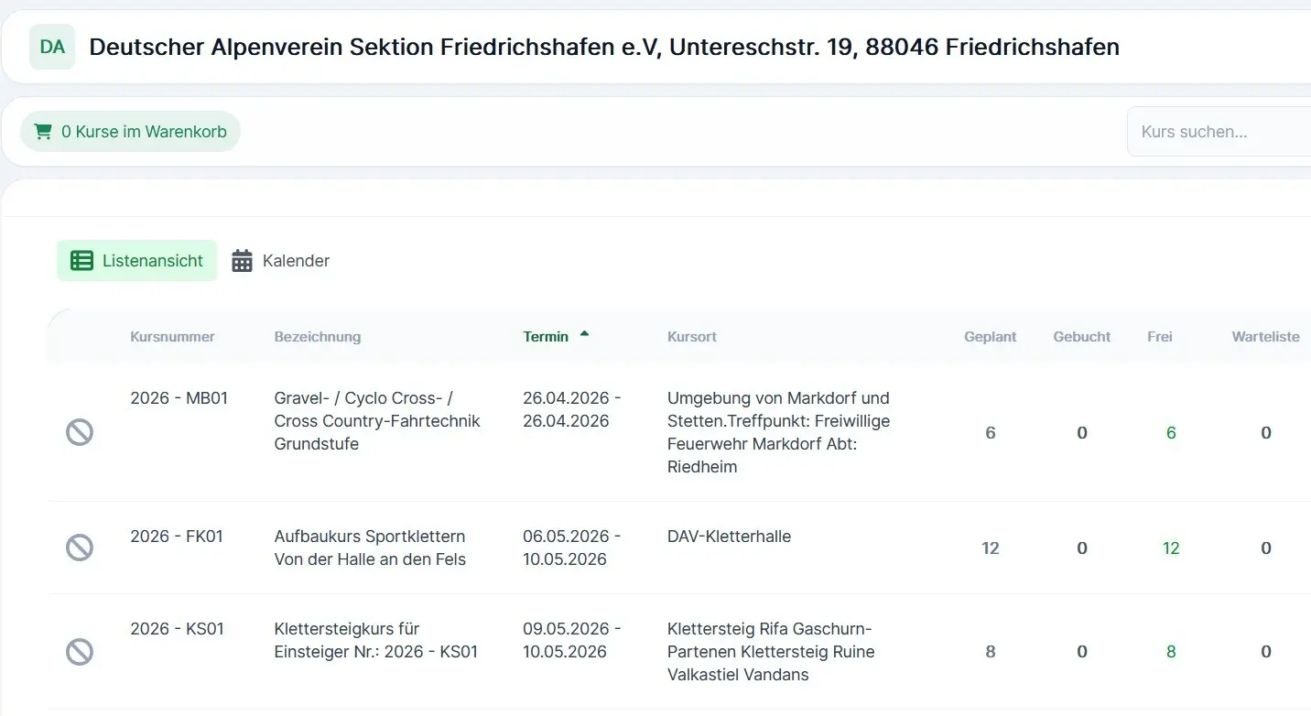Image resolution: width=1311 pixels, height=716 pixels.
Task: Sort table by Kursnummer column
Action: click(x=172, y=337)
